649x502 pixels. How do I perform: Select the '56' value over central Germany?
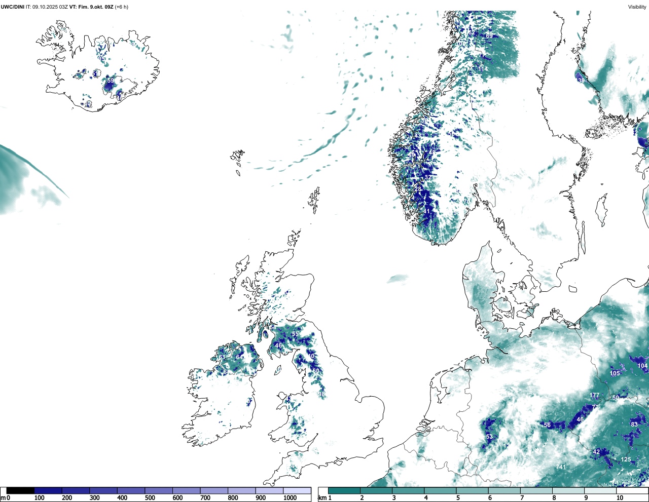pyautogui.click(x=547, y=425)
